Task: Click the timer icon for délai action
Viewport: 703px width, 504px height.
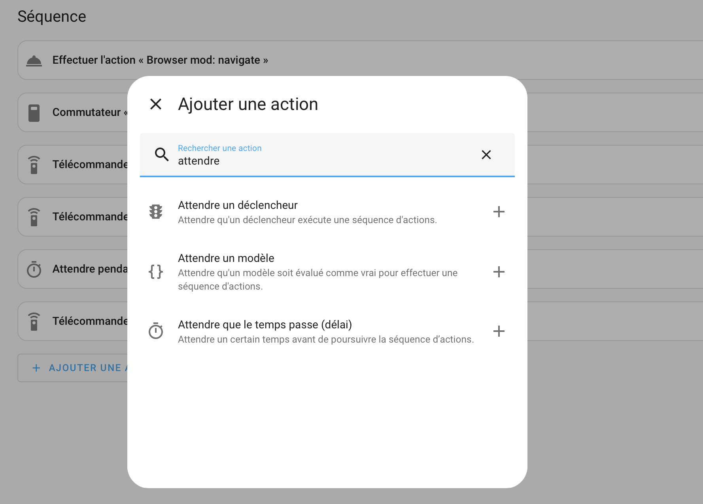Action: (x=156, y=331)
